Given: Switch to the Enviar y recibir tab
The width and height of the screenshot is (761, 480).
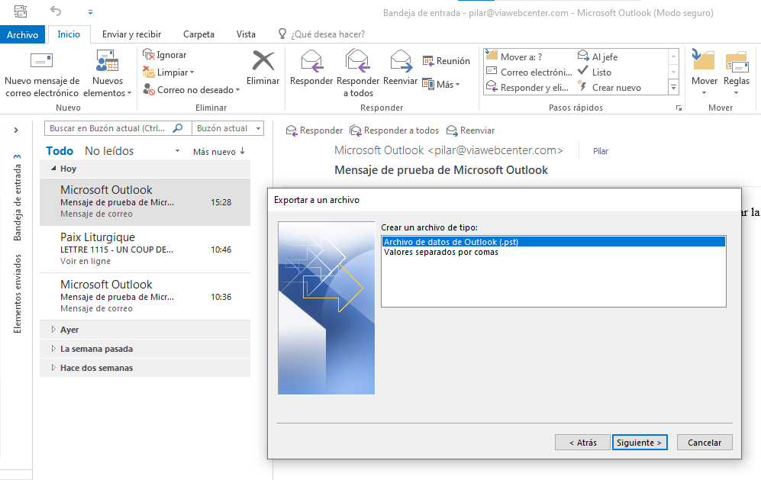Looking at the screenshot, I should click(x=131, y=34).
